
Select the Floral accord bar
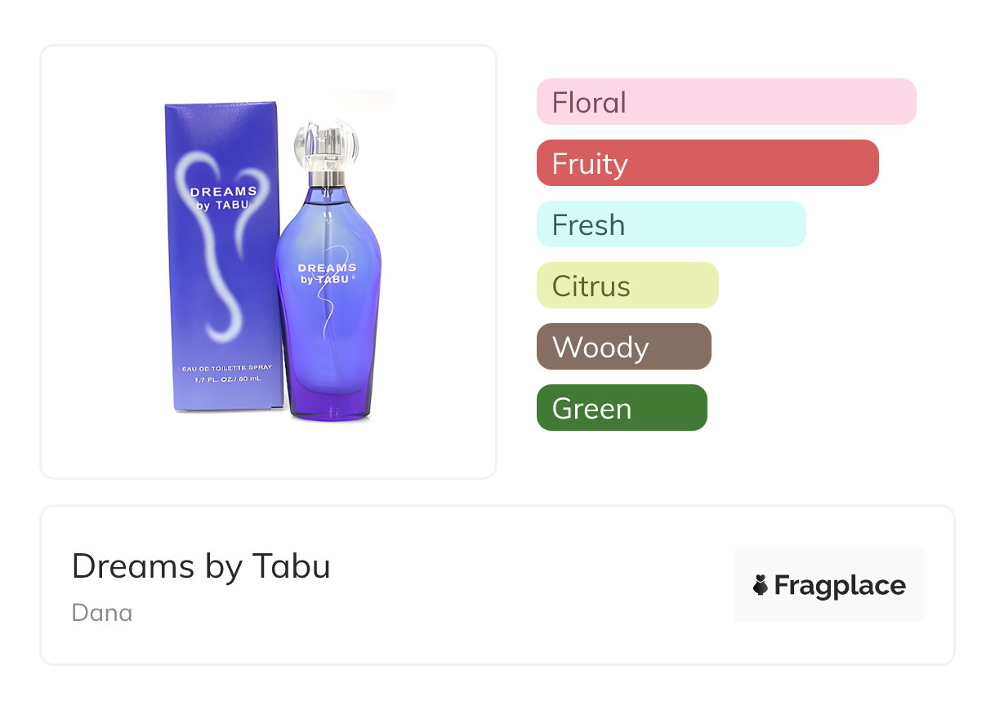coord(725,102)
